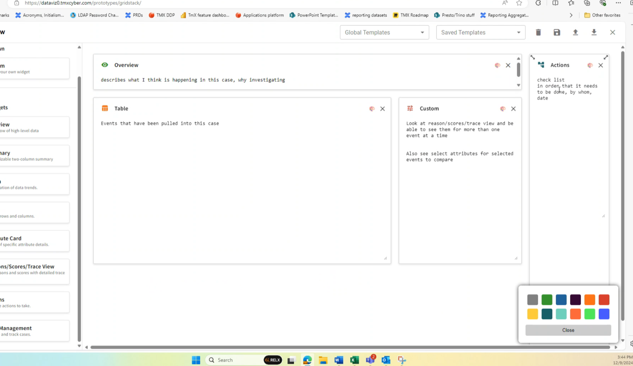Pick the orange color swatch
Image resolution: width=633 pixels, height=366 pixels.
(589, 300)
